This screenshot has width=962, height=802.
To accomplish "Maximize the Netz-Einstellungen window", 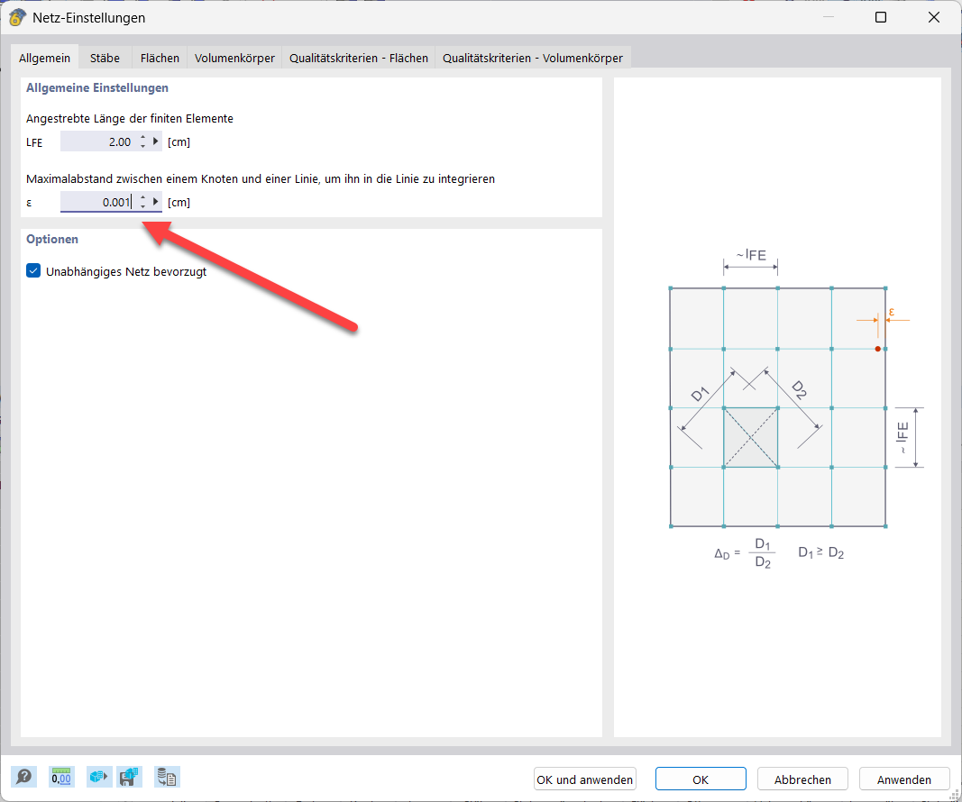I will [x=881, y=17].
